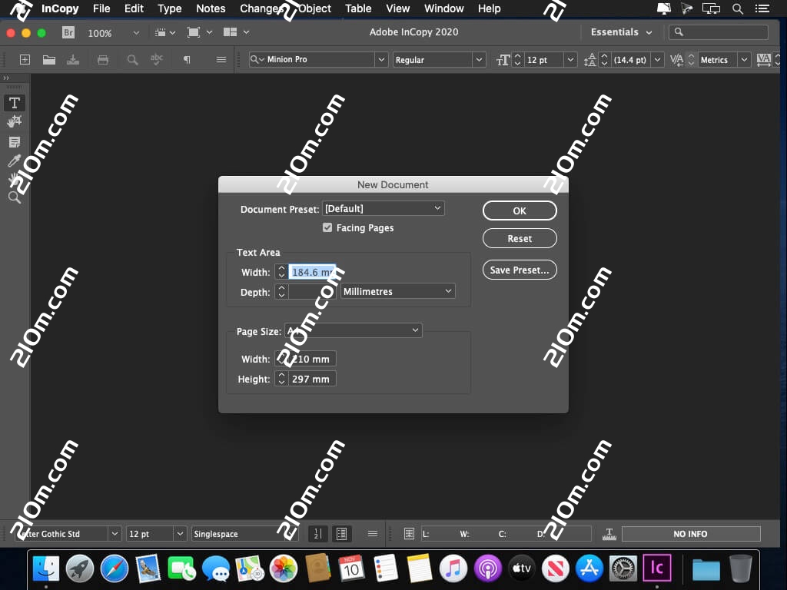Click Page Height stepper arrows
The height and width of the screenshot is (590, 787).
coord(281,379)
